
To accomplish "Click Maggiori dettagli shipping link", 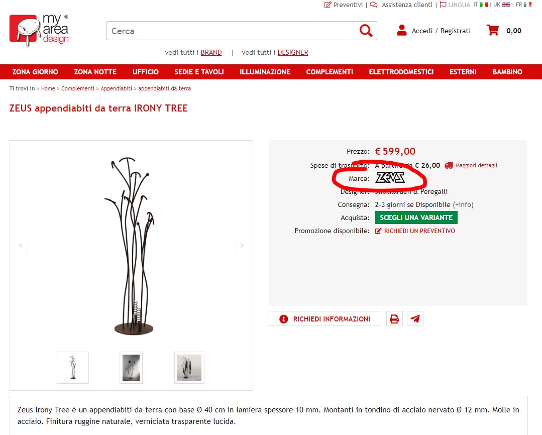I will click(x=476, y=165).
